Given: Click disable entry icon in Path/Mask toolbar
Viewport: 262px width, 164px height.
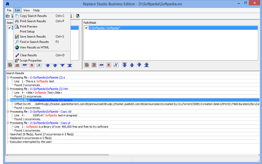Looking at the screenshot, I should click(109, 65).
